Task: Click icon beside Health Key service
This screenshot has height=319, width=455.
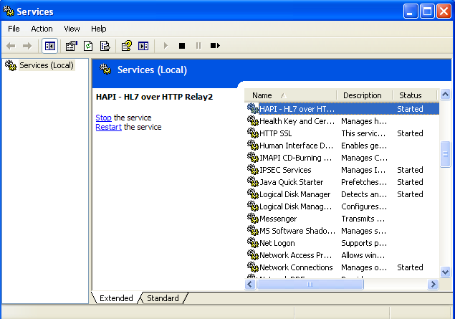Action: coord(253,120)
